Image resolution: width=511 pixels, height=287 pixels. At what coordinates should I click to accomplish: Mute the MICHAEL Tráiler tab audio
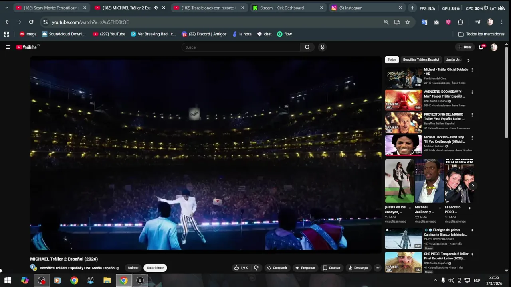tap(156, 8)
